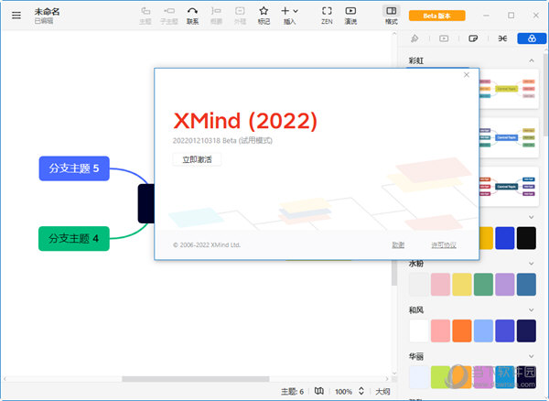
Task: Select the green 水粉 swatch
Action: (483, 285)
